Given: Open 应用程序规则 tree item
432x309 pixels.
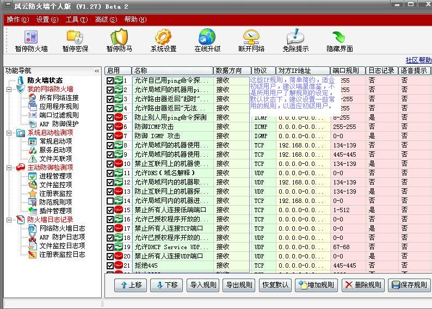Looking at the screenshot, I should point(59,107).
